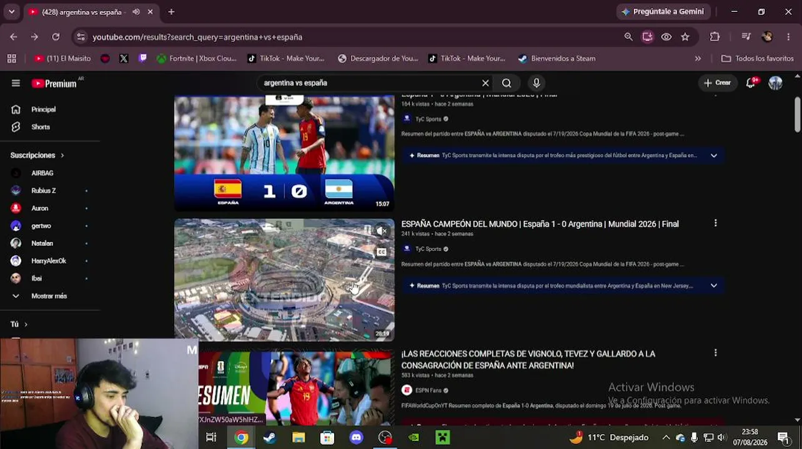
Task: Open the Chrome profile avatar
Action: (767, 37)
